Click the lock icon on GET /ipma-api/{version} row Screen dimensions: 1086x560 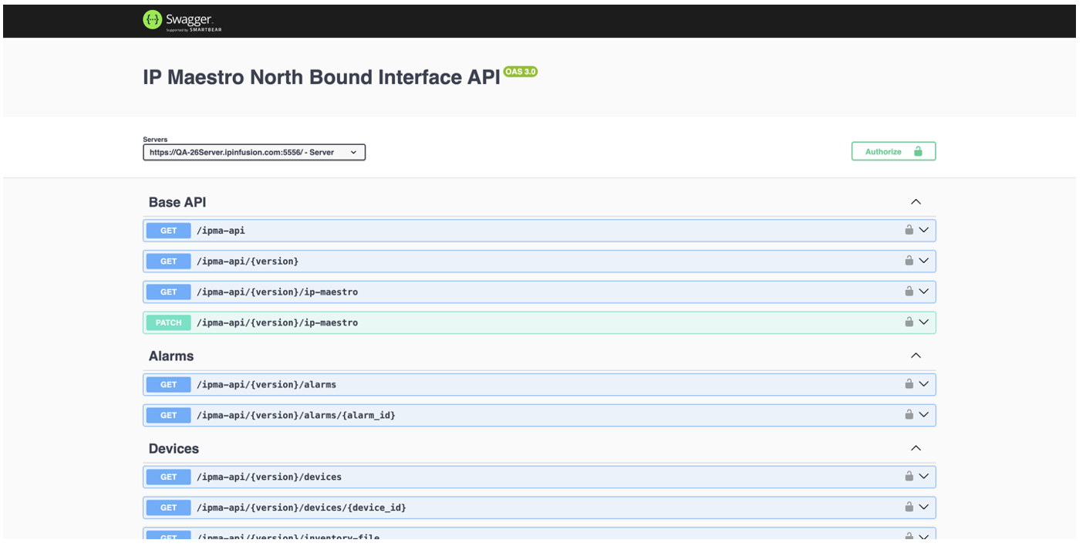pyautogui.click(x=909, y=261)
